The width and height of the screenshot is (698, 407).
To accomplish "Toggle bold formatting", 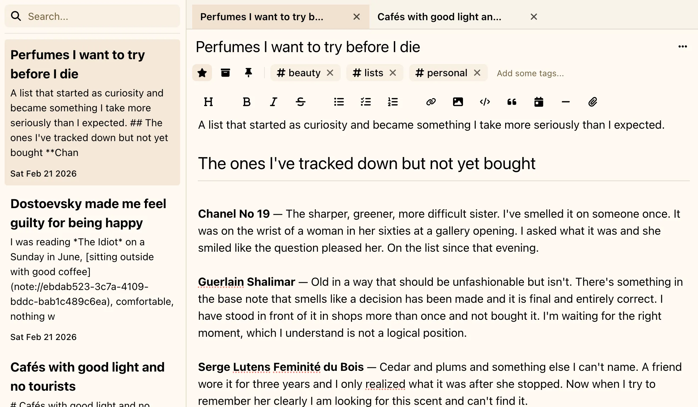I will pos(246,102).
